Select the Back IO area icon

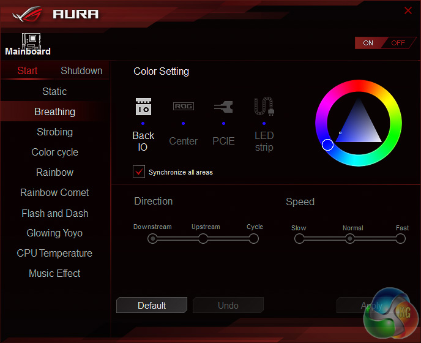tap(143, 107)
